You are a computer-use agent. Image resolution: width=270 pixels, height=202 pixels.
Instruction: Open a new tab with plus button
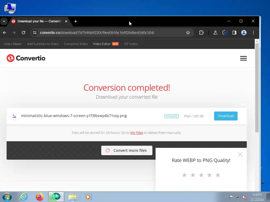pos(76,21)
